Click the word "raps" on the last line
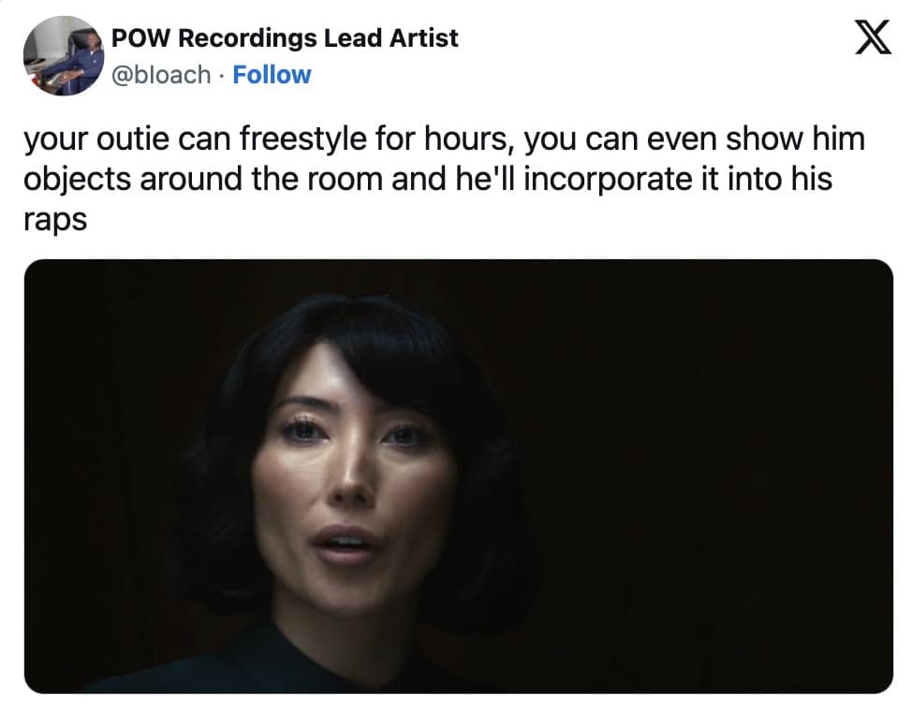Image resolution: width=912 pixels, height=704 pixels. [x=55, y=220]
